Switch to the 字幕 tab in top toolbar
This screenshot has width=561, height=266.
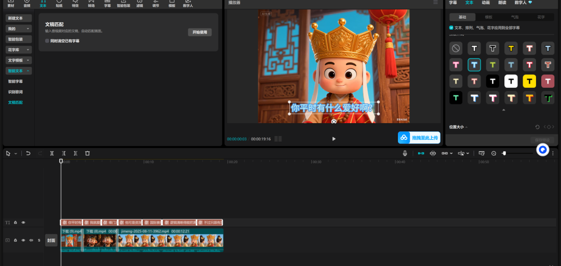pyautogui.click(x=108, y=4)
